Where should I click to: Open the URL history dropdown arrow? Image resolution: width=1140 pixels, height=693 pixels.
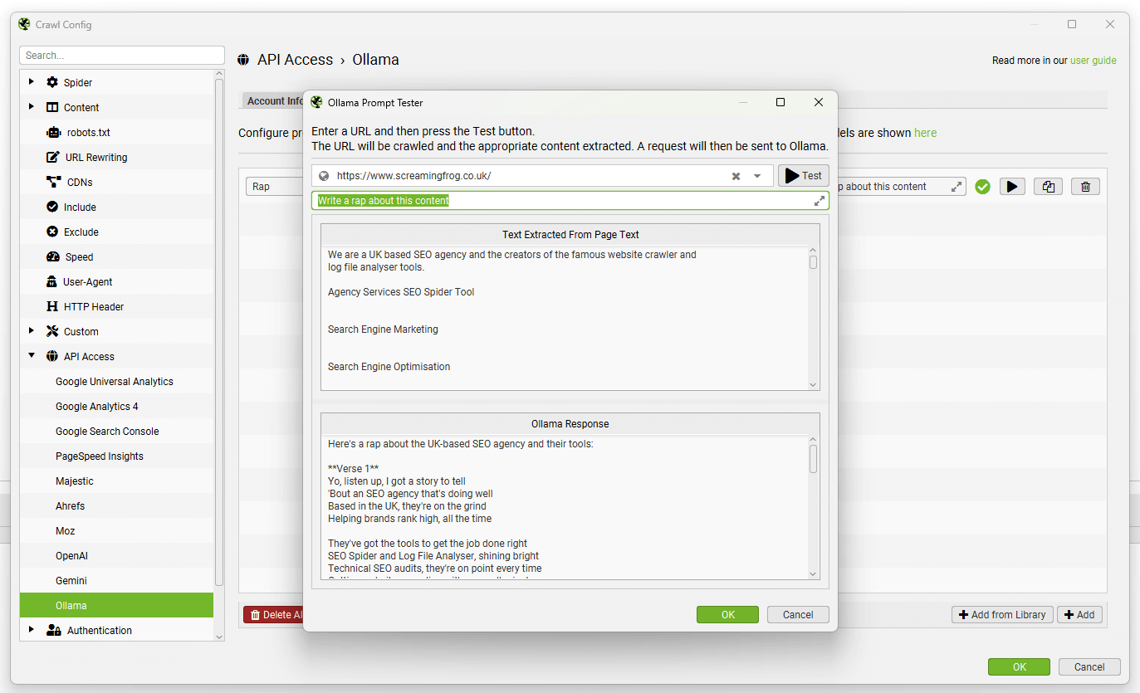click(757, 176)
